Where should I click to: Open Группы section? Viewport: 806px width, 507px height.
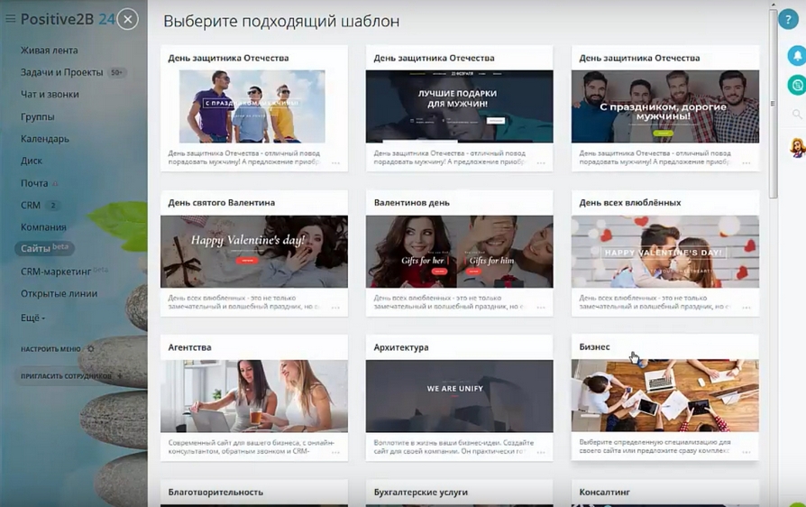(x=38, y=116)
